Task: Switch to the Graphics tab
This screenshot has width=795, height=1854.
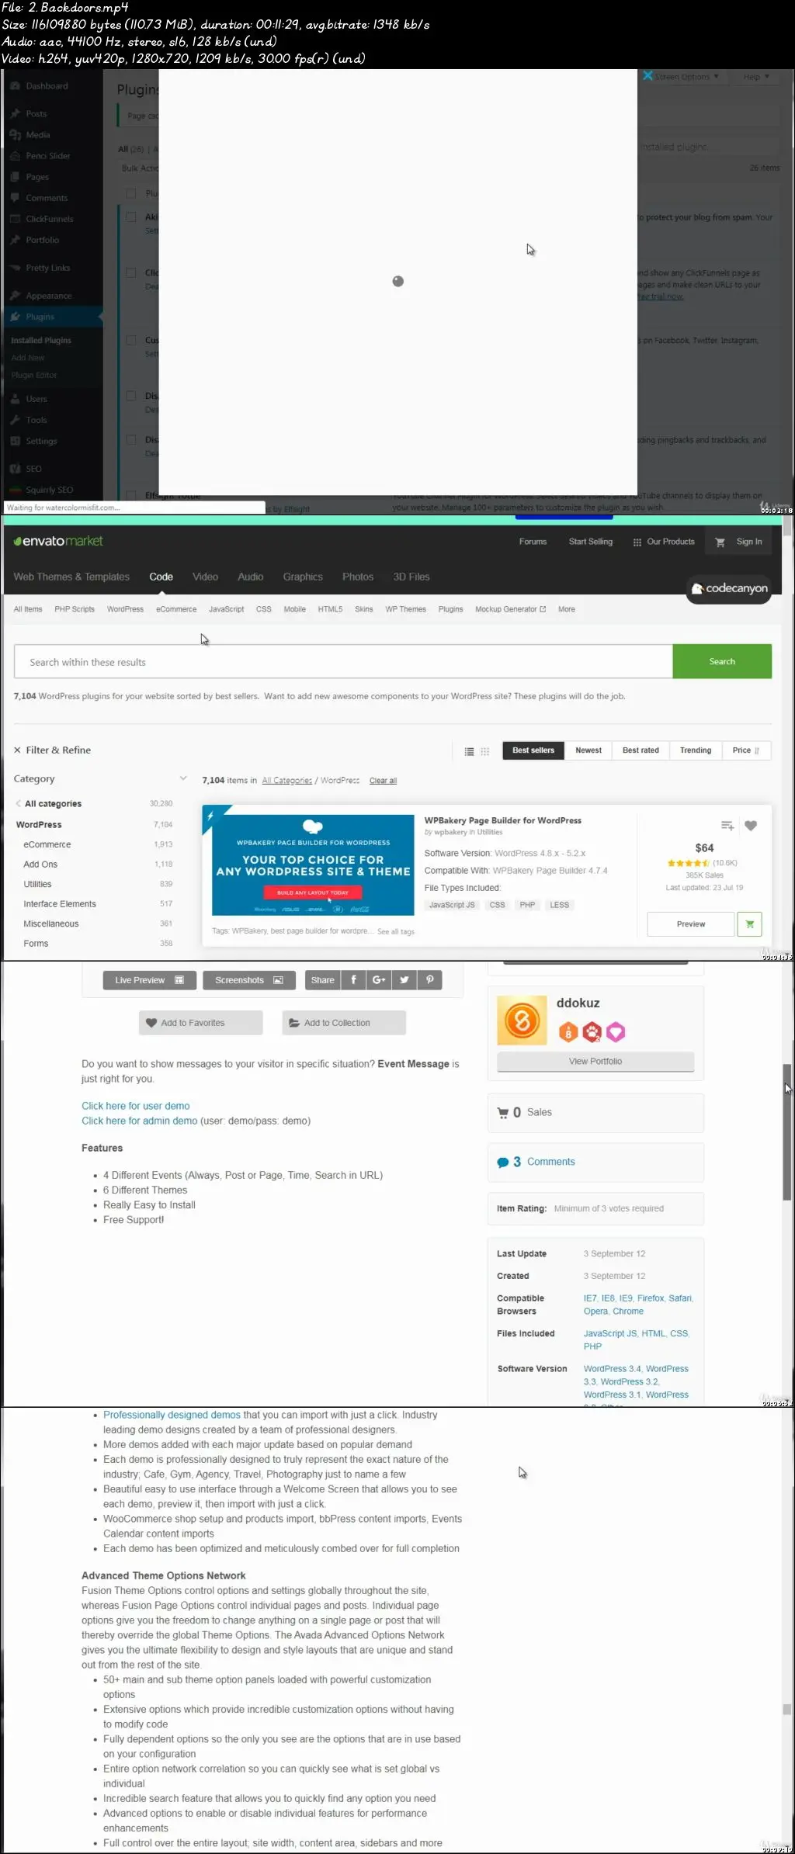Action: tap(303, 577)
